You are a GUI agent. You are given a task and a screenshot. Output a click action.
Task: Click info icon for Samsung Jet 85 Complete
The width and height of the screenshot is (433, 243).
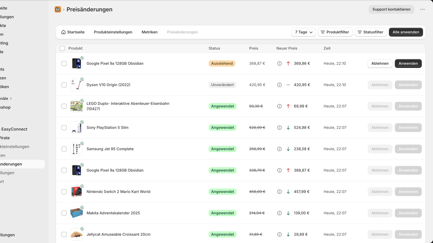point(280,149)
